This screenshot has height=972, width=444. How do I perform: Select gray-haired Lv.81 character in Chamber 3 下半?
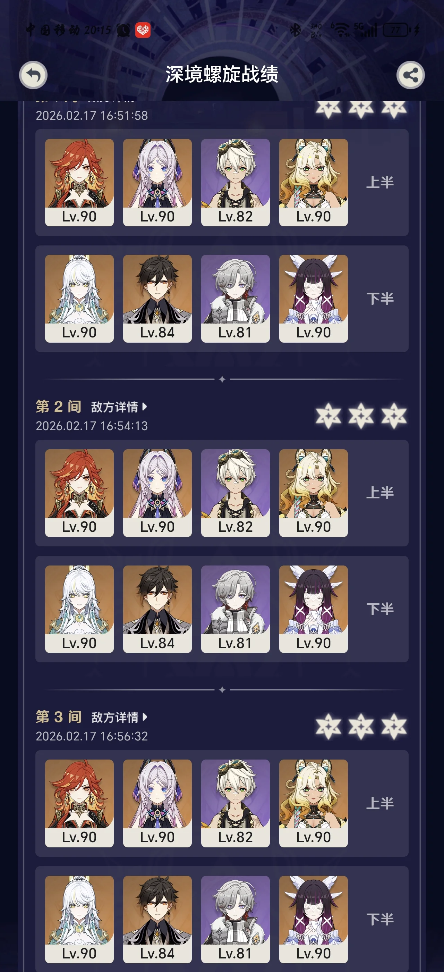click(235, 919)
